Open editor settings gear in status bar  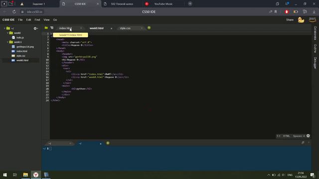308,136
